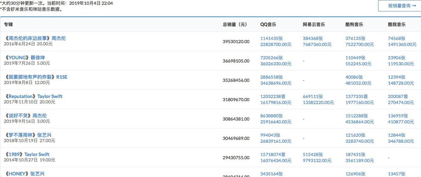This screenshot has width=421, height=177.
Task: Click 网易云音乐 count 515428张
Action: pyautogui.click(x=313, y=154)
